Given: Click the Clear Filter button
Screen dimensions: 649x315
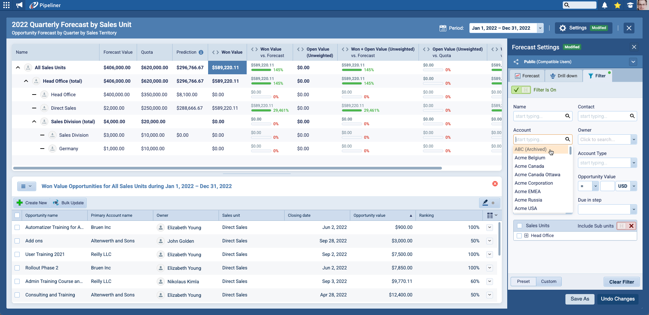Looking at the screenshot, I should pos(621,282).
